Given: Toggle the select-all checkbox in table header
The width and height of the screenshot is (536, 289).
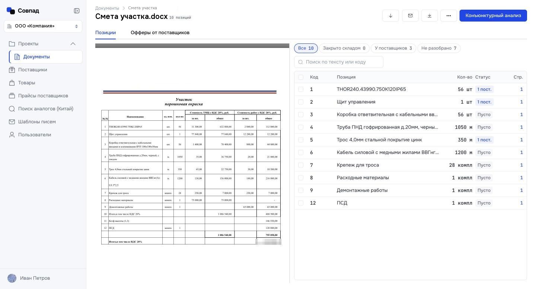Looking at the screenshot, I should [x=301, y=77].
